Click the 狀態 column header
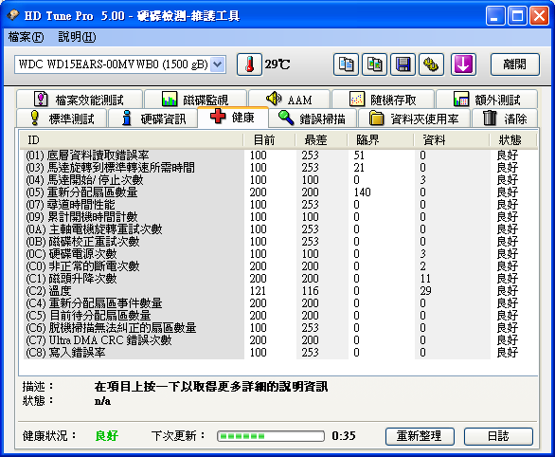555x457 pixels. pos(513,140)
